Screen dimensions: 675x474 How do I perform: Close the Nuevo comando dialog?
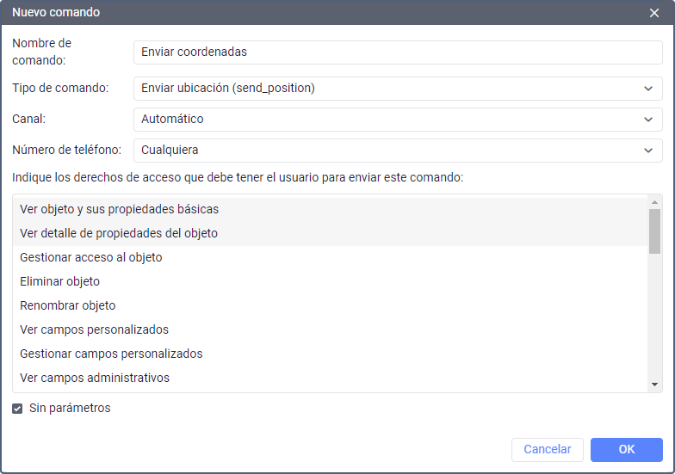tap(654, 13)
